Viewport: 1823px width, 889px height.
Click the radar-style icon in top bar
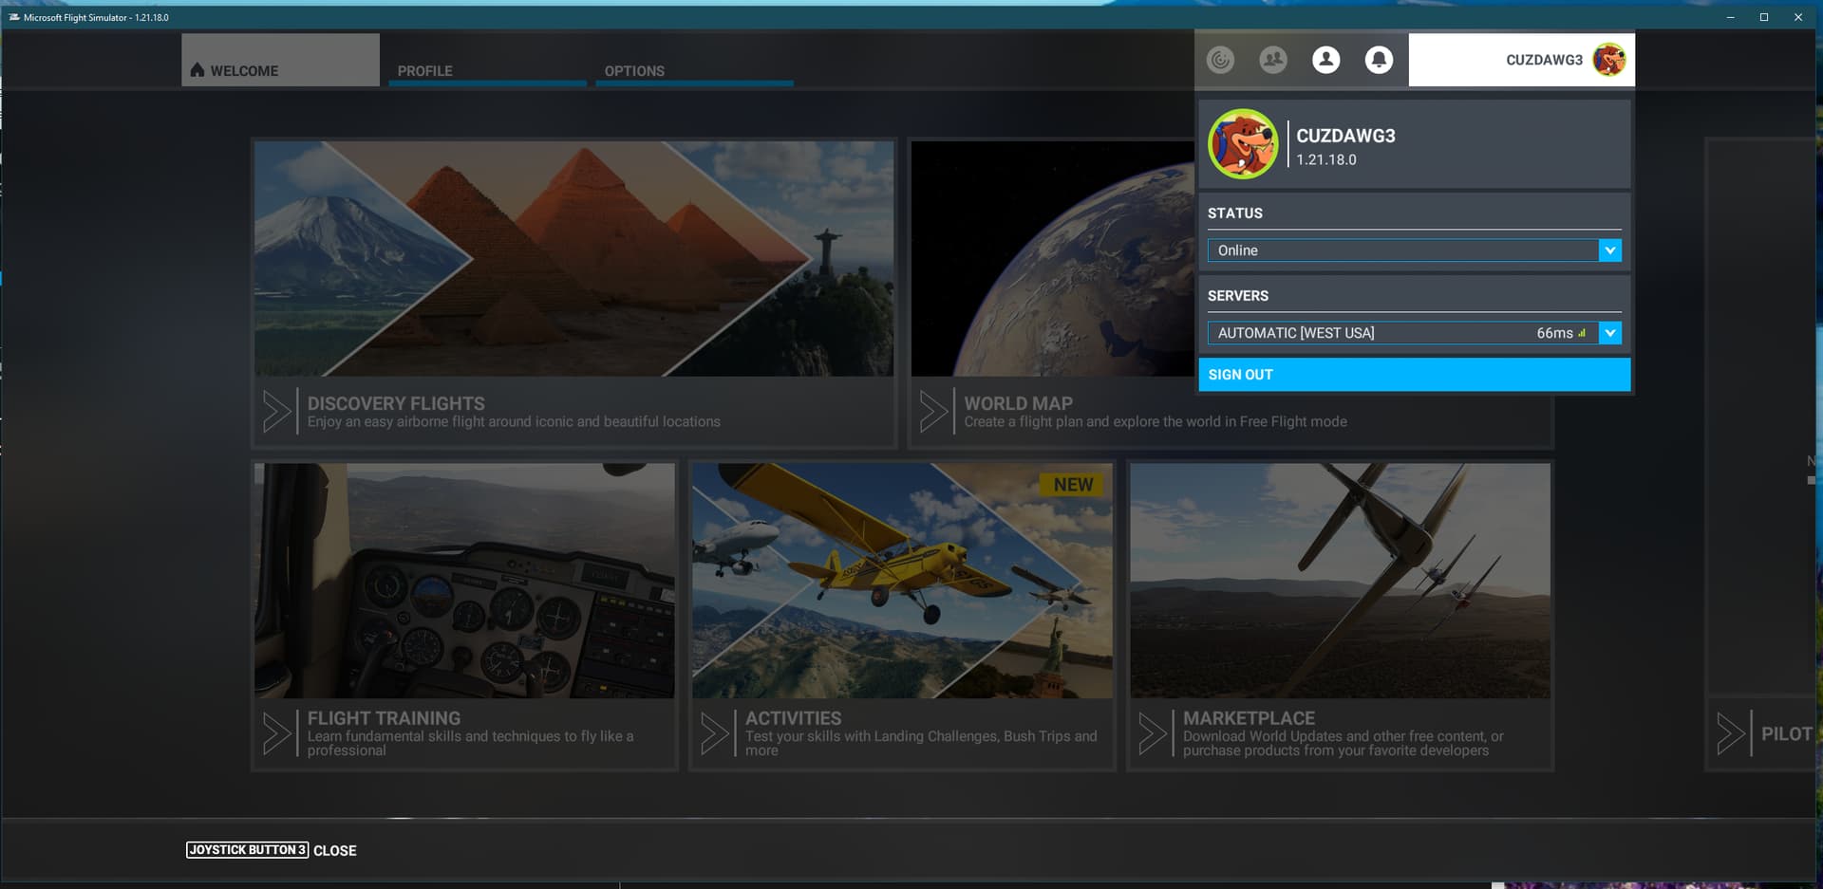point(1220,60)
